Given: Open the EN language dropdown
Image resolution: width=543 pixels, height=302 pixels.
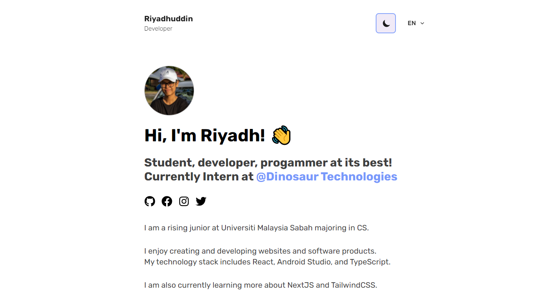Looking at the screenshot, I should pyautogui.click(x=416, y=23).
